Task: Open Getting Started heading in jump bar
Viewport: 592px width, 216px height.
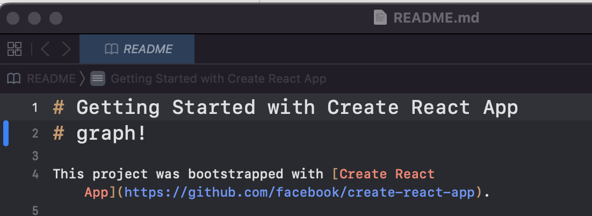Action: click(218, 78)
